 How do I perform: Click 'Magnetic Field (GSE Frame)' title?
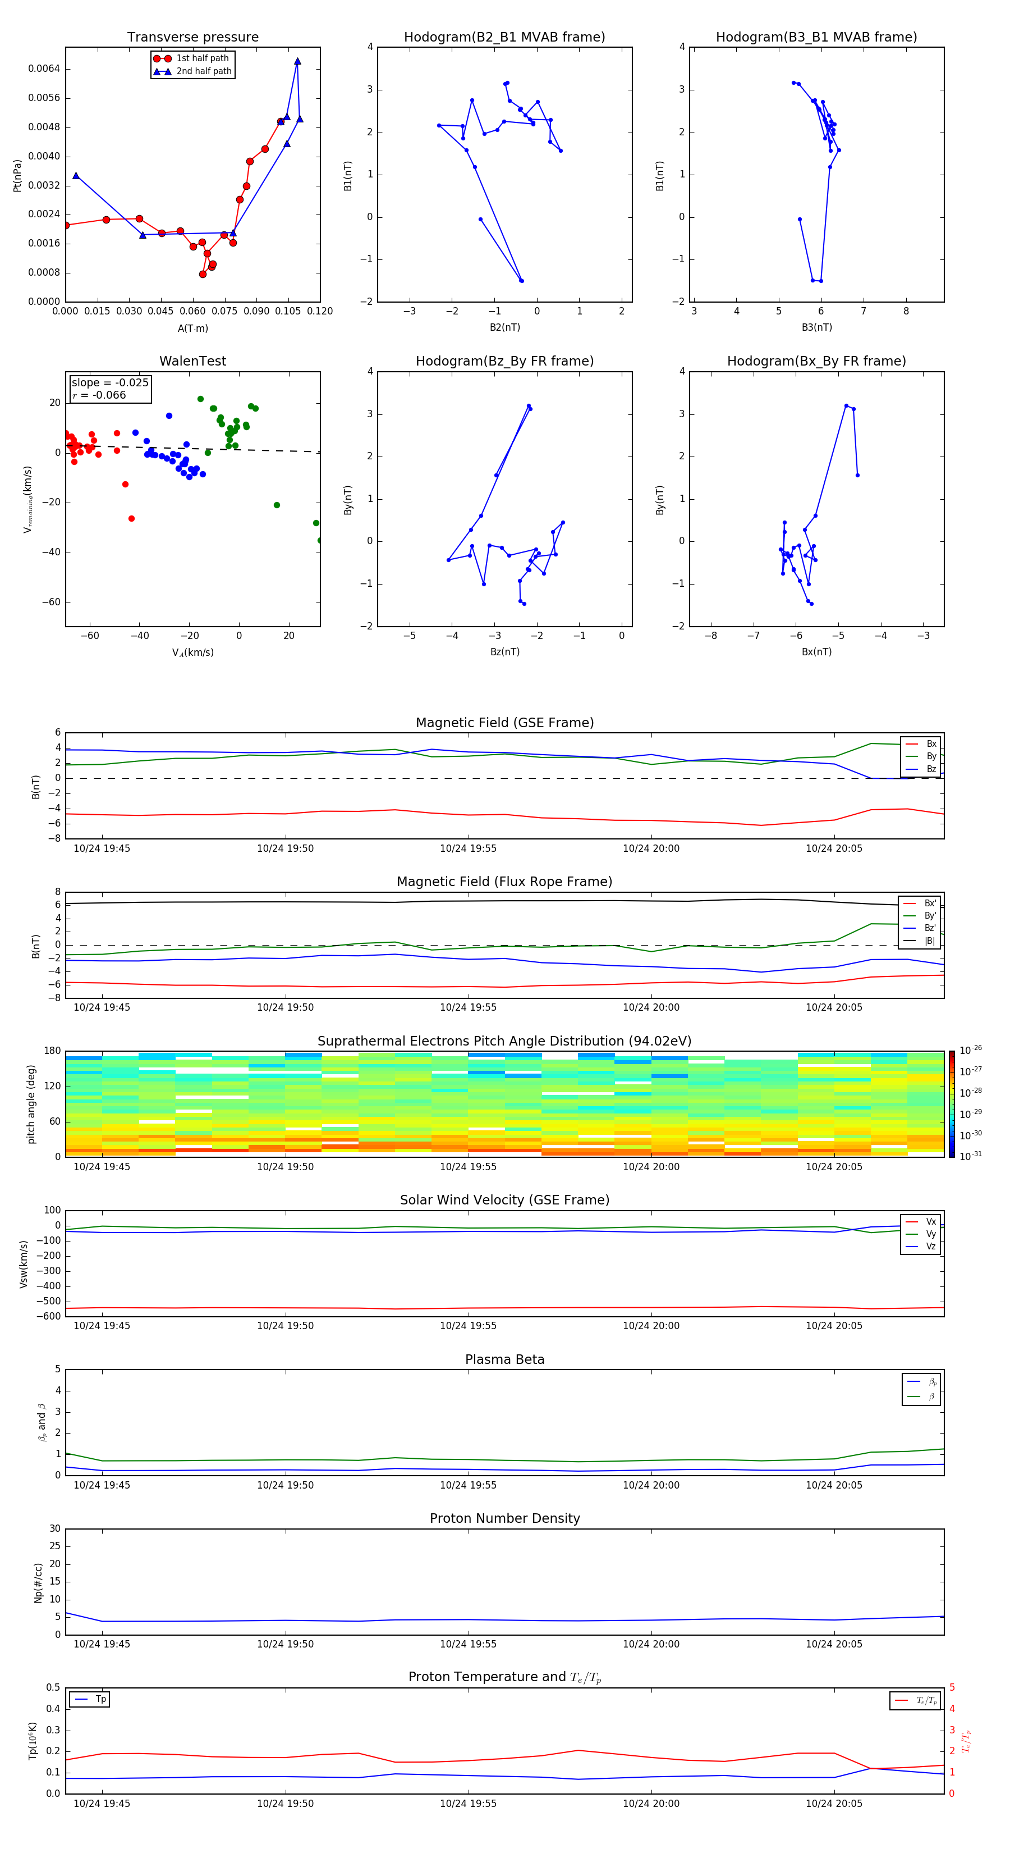pyautogui.click(x=504, y=723)
